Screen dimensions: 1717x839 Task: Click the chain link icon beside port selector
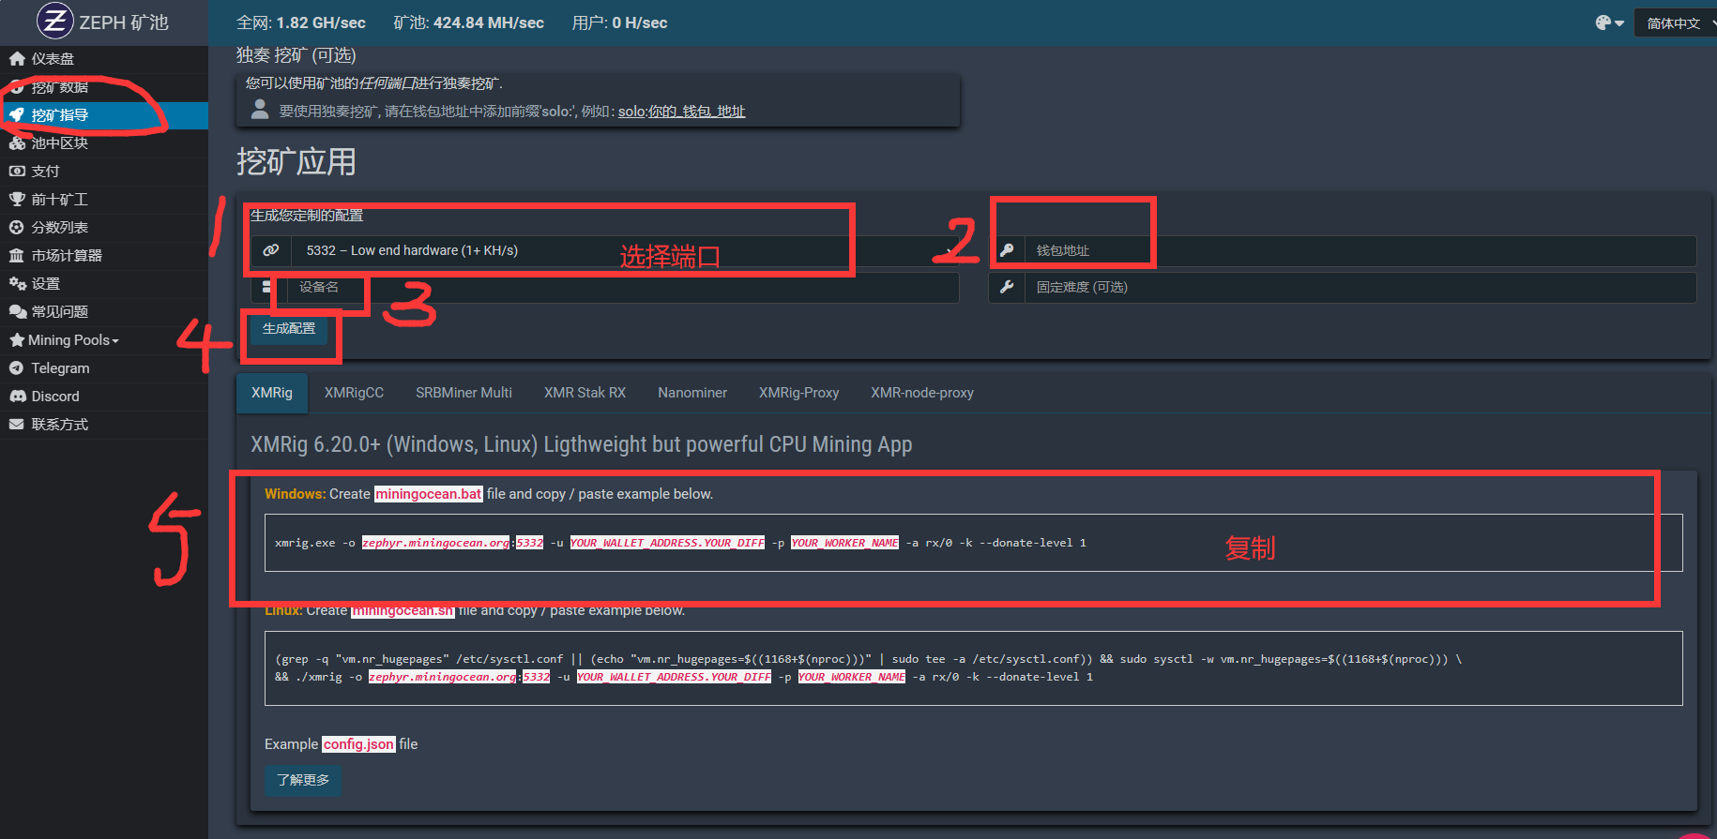click(x=271, y=250)
